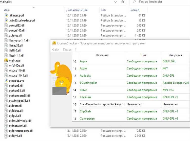Select the Audacity program name
Image resolution: width=190 pixels, height=141 pixels.
pos(85,76)
